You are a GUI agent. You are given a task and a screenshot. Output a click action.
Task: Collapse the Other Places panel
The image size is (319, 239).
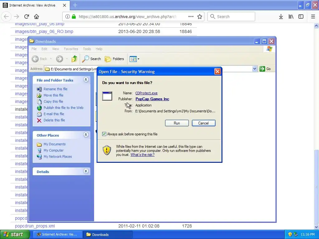coord(86,135)
